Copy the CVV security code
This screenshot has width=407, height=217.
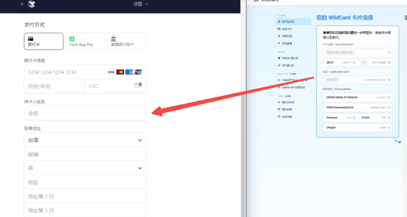[389, 63]
